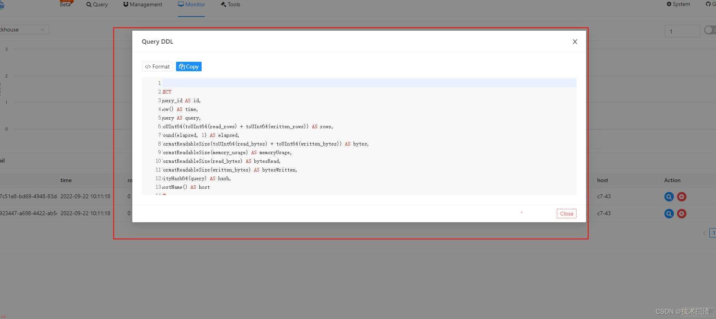Screen dimensions: 716x319
Task: Open the System menu
Action: [x=678, y=4]
